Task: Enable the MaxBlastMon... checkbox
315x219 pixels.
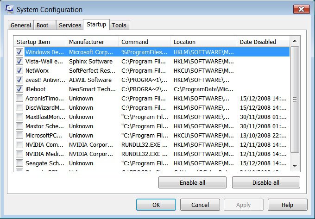Action: pos(19,117)
